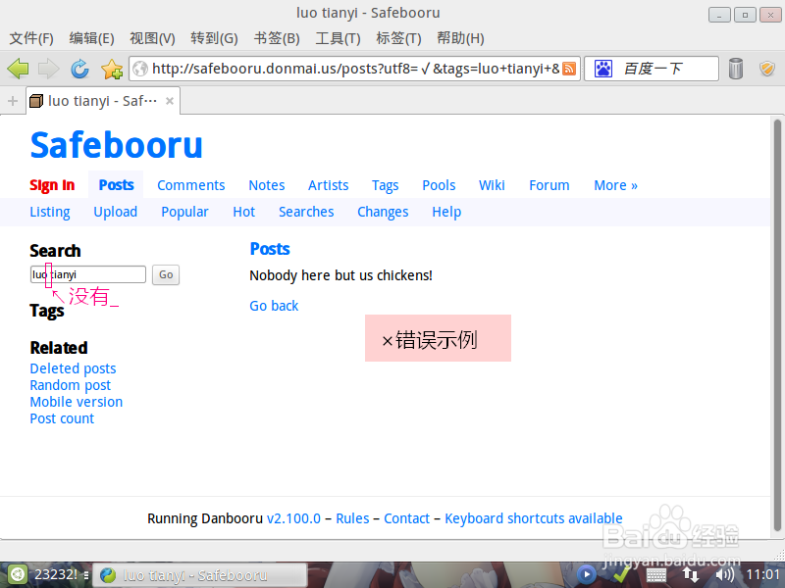785x588 pixels.
Task: Click the taskbar clock showing 11:01
Action: [762, 575]
